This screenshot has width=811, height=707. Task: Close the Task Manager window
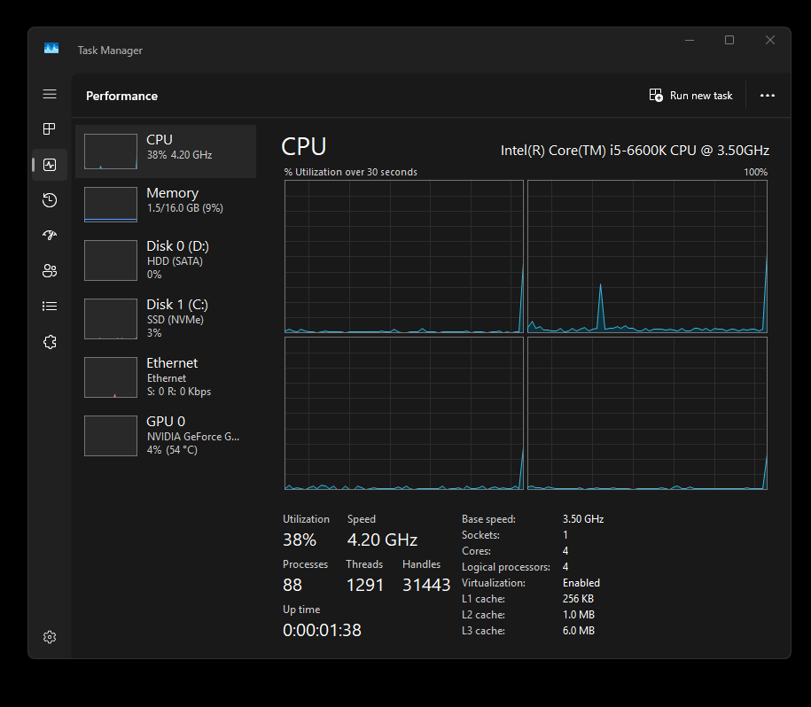pos(769,41)
